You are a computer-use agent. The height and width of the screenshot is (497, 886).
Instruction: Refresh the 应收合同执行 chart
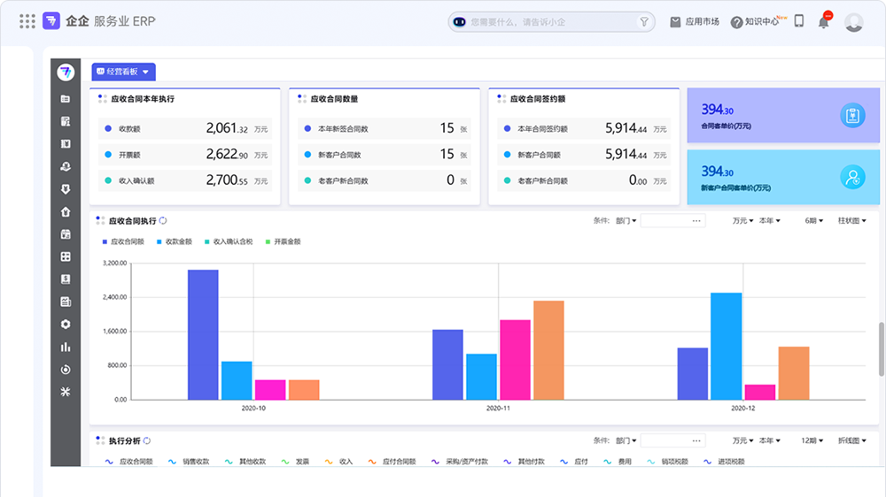[x=163, y=220]
